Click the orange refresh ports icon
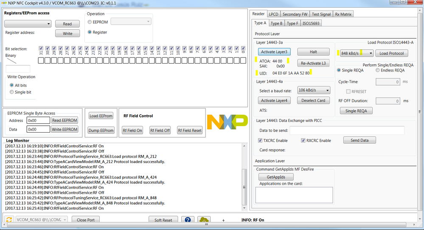424x230 pixels. [x=9, y=220]
